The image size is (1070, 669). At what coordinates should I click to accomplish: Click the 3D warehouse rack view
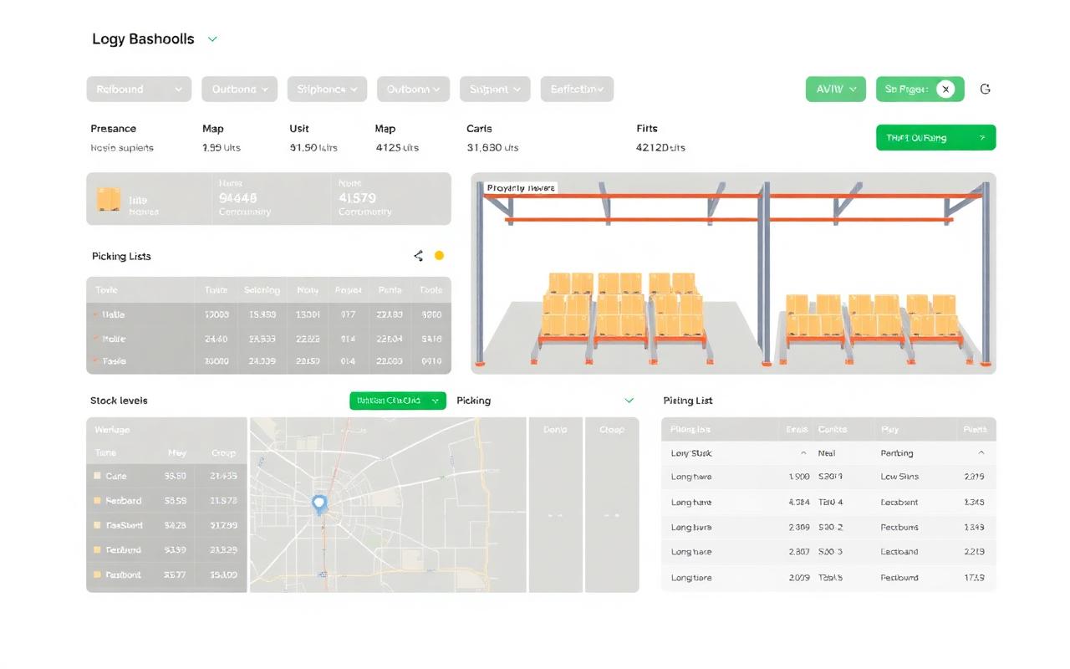click(733, 273)
